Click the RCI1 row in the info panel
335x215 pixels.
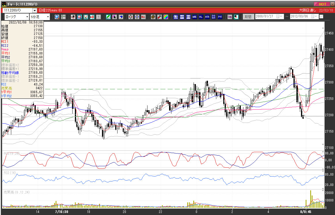click(22, 42)
